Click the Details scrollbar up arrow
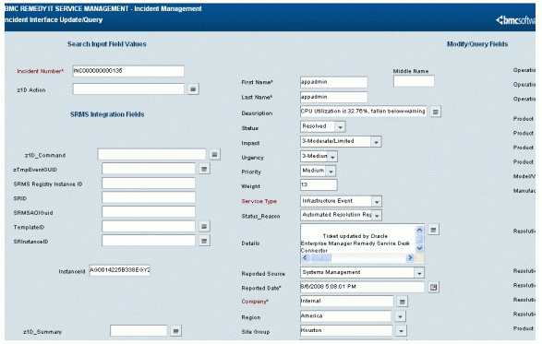The height and width of the screenshot is (344, 542). coord(419,230)
